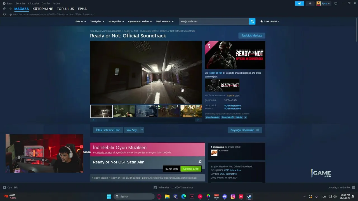
Task: Switch to Big Picture mode icon
Action: click(336, 3)
